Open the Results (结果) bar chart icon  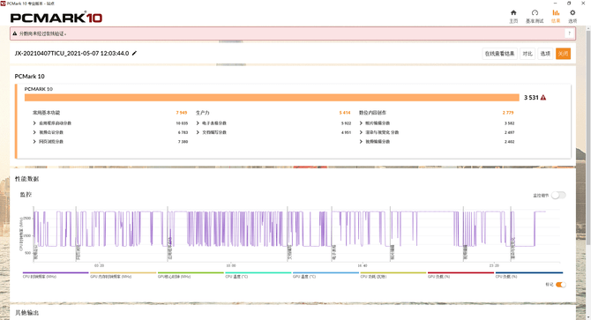click(556, 13)
